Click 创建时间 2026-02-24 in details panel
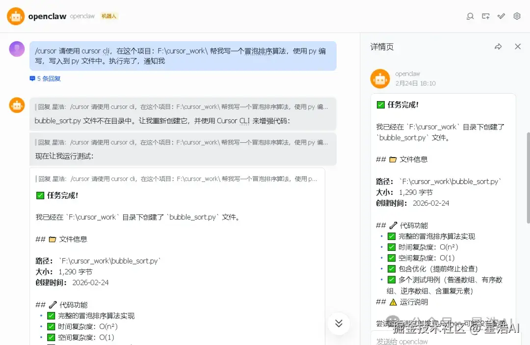 413,203
